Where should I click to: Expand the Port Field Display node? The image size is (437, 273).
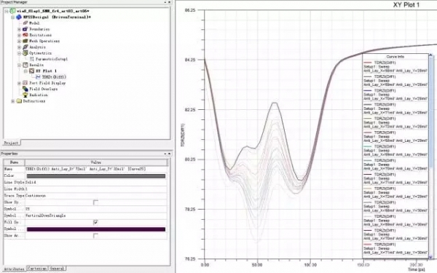19,83
